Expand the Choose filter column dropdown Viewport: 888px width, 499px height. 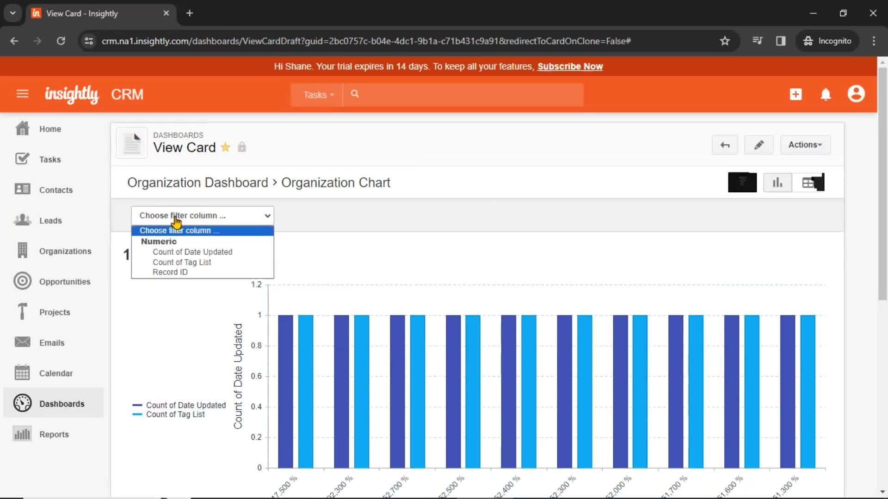point(203,215)
